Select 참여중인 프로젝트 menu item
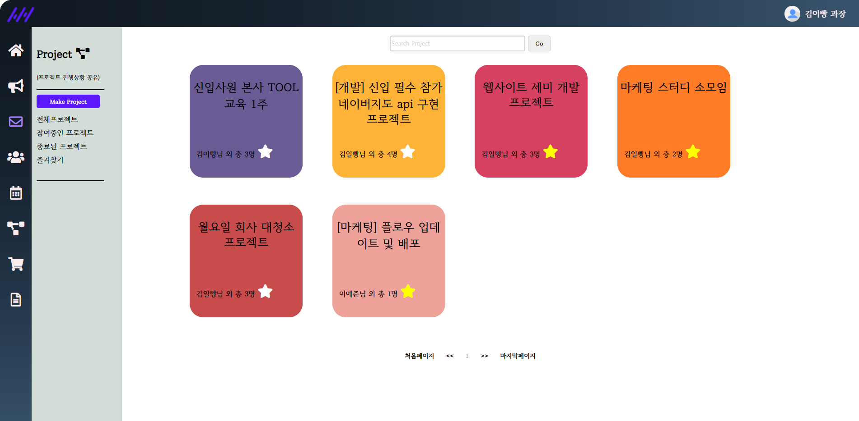 (x=65, y=133)
